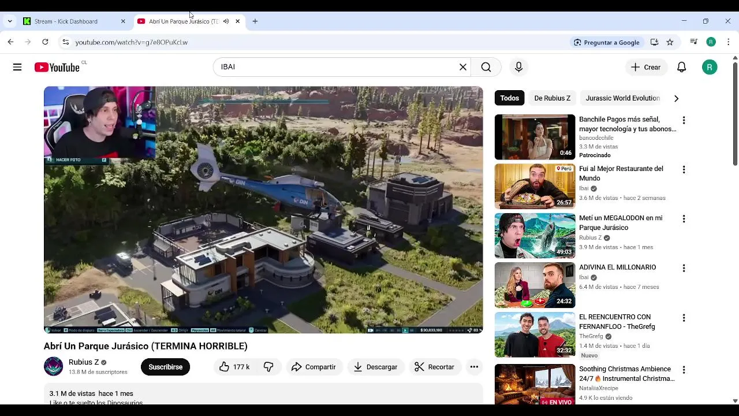The height and width of the screenshot is (416, 739).
Task: Open the tab search dropdown arrow
Action: coord(10,21)
